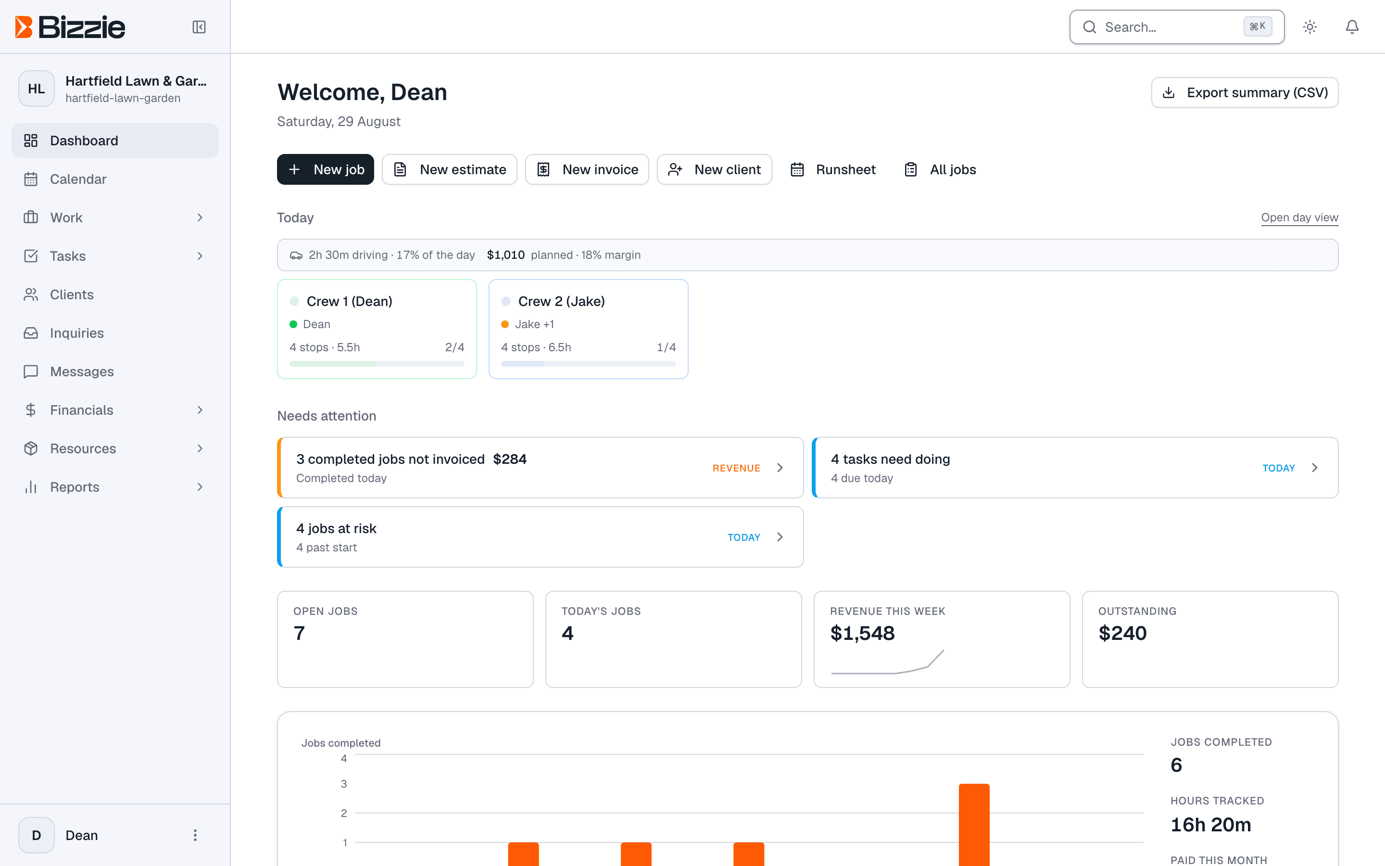Open the Runsheet
The image size is (1385, 866).
click(x=833, y=169)
